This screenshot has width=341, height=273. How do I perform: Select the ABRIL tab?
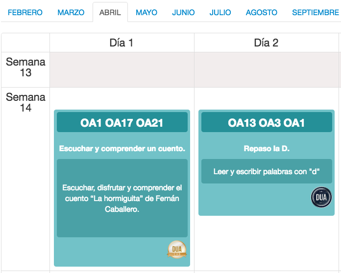tap(110, 12)
